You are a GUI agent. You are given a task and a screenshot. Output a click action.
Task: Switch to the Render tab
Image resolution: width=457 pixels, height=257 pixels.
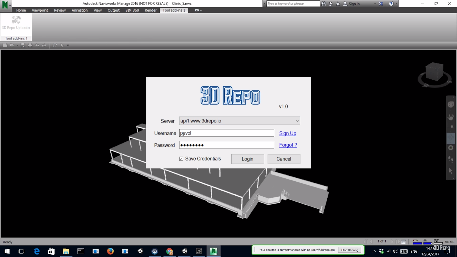[151, 10]
